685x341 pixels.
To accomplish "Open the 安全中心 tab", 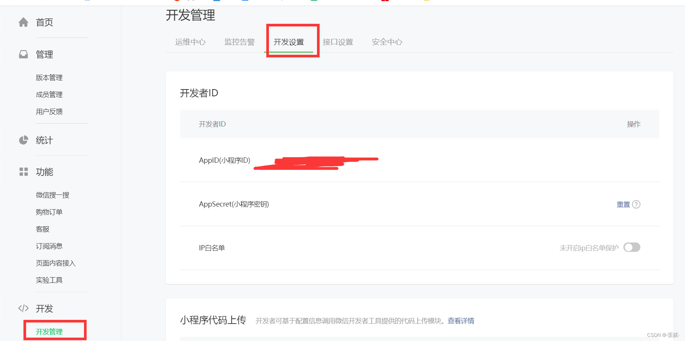I will (x=387, y=42).
